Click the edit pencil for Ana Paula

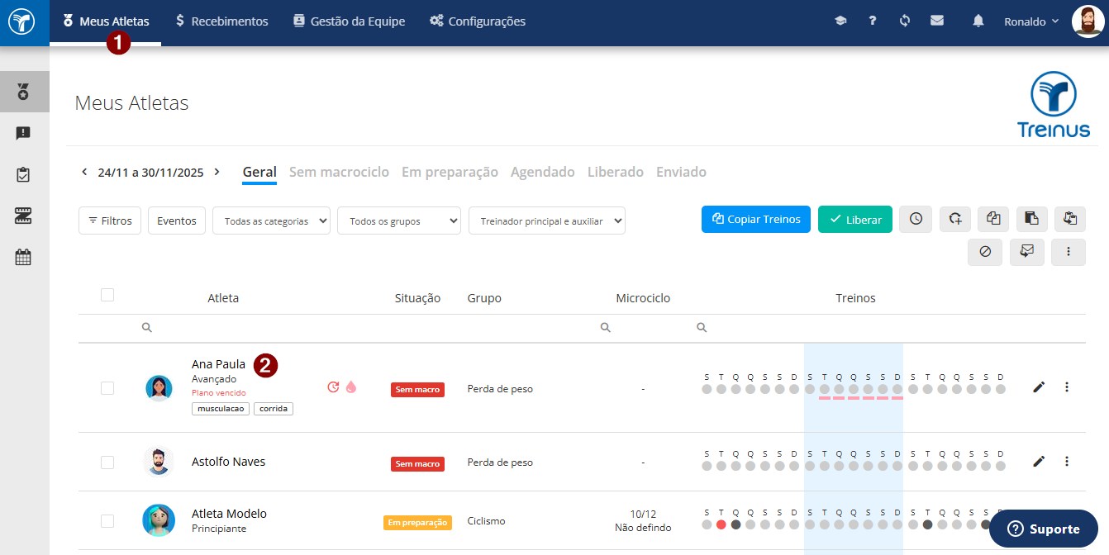click(1039, 387)
